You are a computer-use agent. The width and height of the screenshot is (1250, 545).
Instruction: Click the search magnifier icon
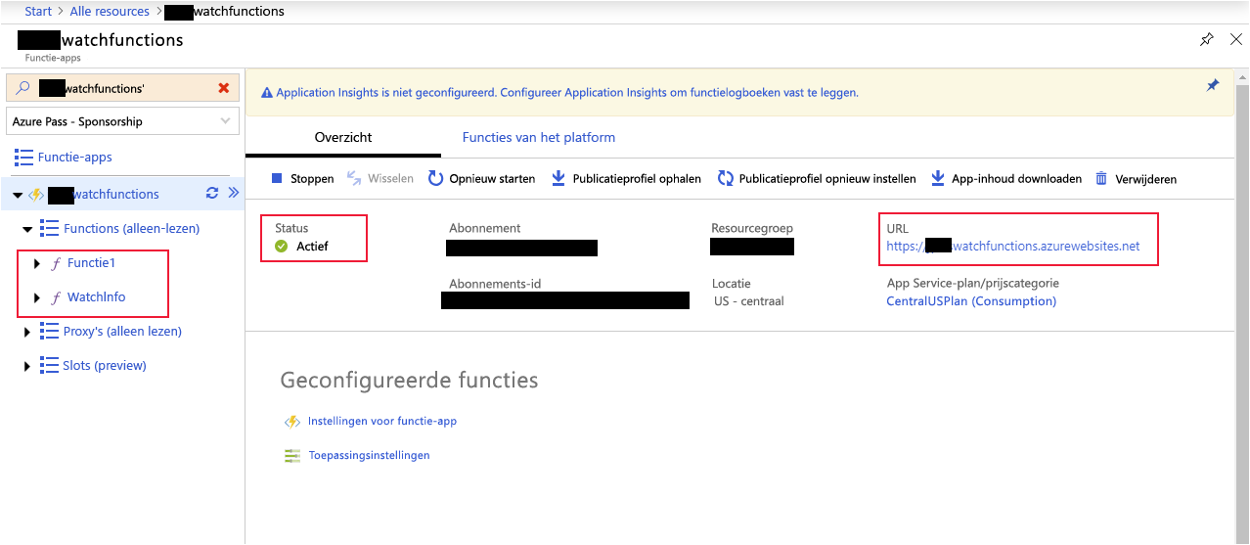coord(23,88)
